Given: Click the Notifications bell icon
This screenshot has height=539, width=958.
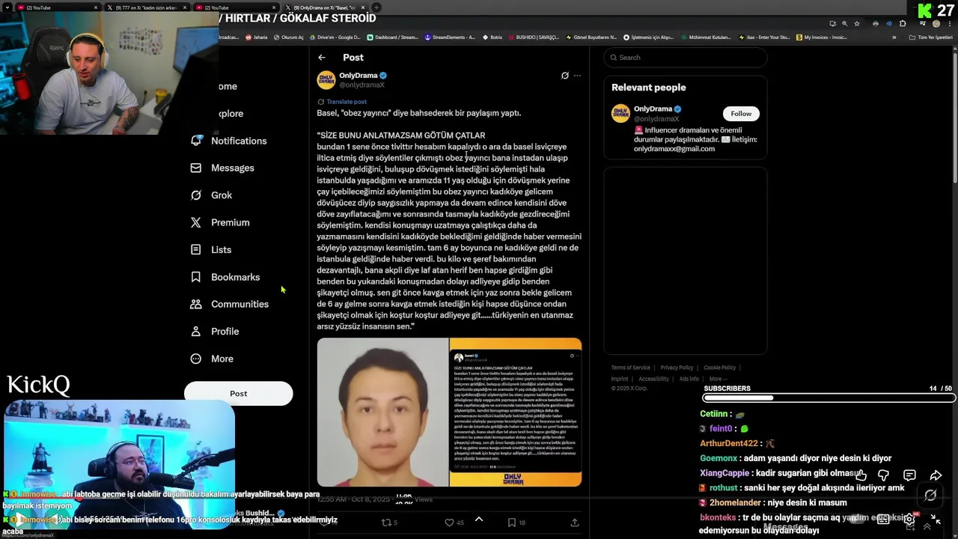Looking at the screenshot, I should 196,141.
